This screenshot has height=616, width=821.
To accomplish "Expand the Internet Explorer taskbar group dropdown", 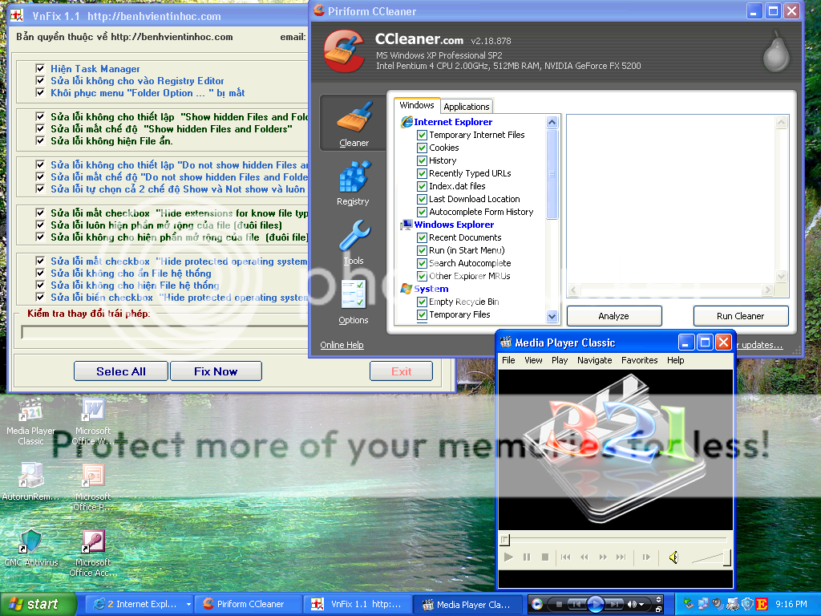I will [188, 604].
